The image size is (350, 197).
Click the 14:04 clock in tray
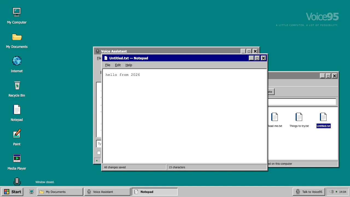pyautogui.click(x=343, y=192)
